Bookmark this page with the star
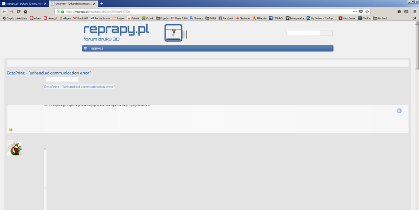 click(367, 12)
